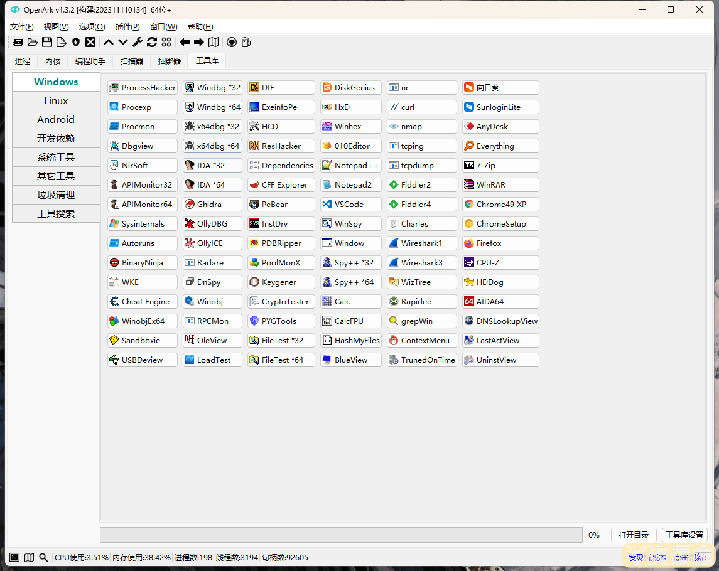Open the 选项(O) menu
Screen dimensions: 719x571
tap(92, 26)
